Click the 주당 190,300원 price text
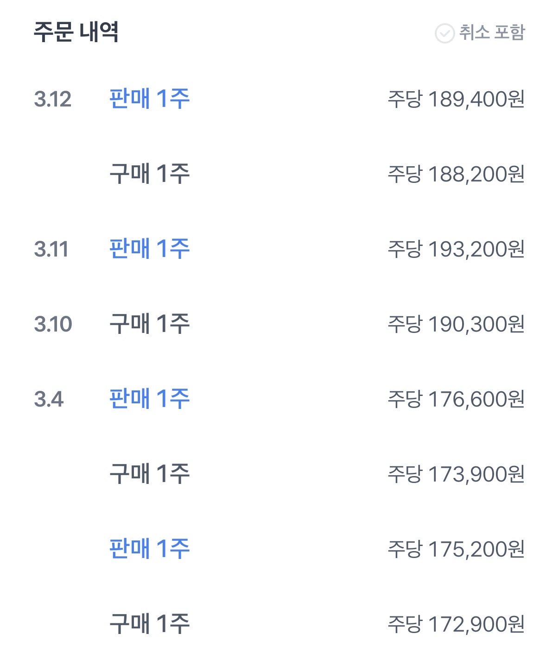 (456, 324)
